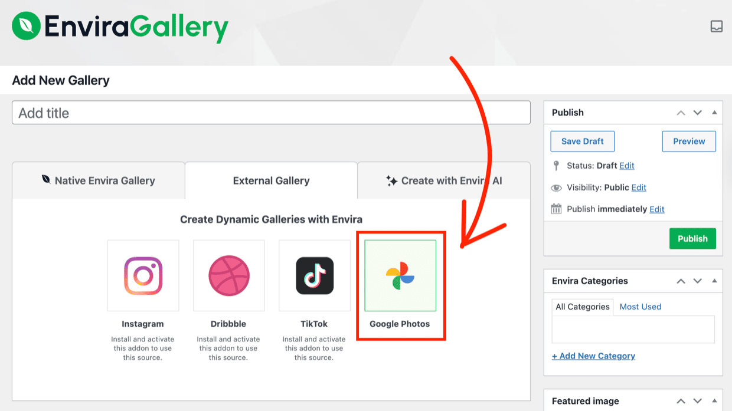Select the Dribbble gallery source icon
The image size is (732, 411).
point(228,275)
